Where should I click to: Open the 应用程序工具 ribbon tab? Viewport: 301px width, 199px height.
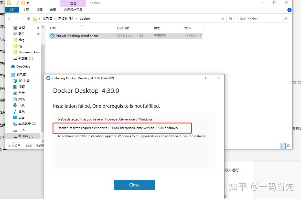[x=73, y=10]
